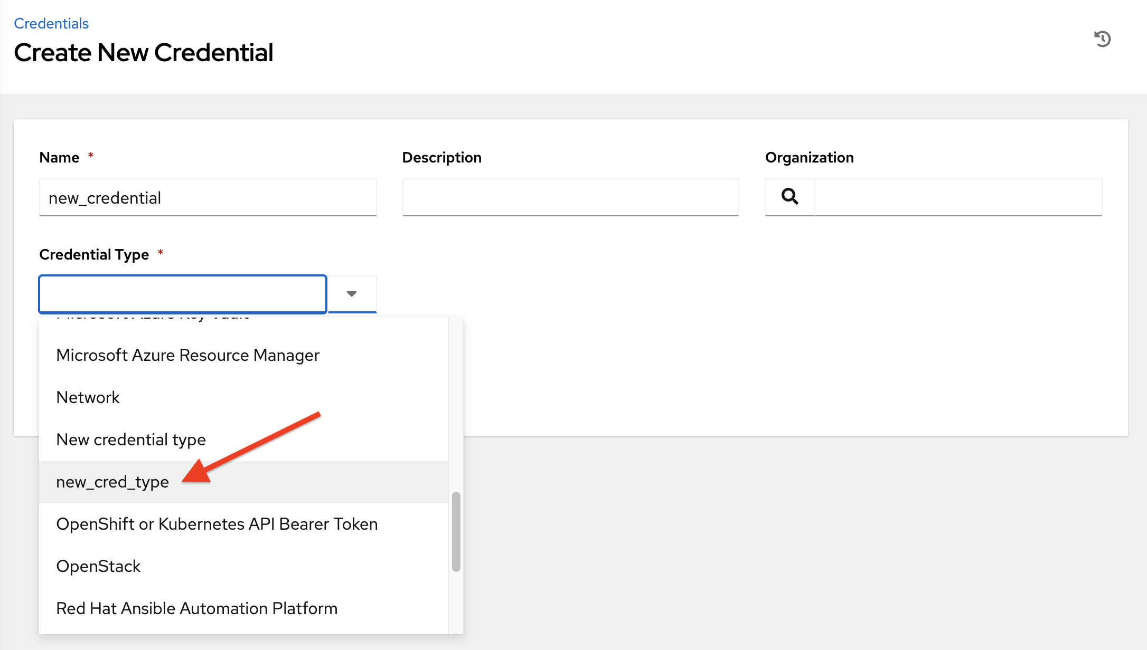Open the Credentials breadcrumb link
The width and height of the screenshot is (1147, 650).
[51, 23]
